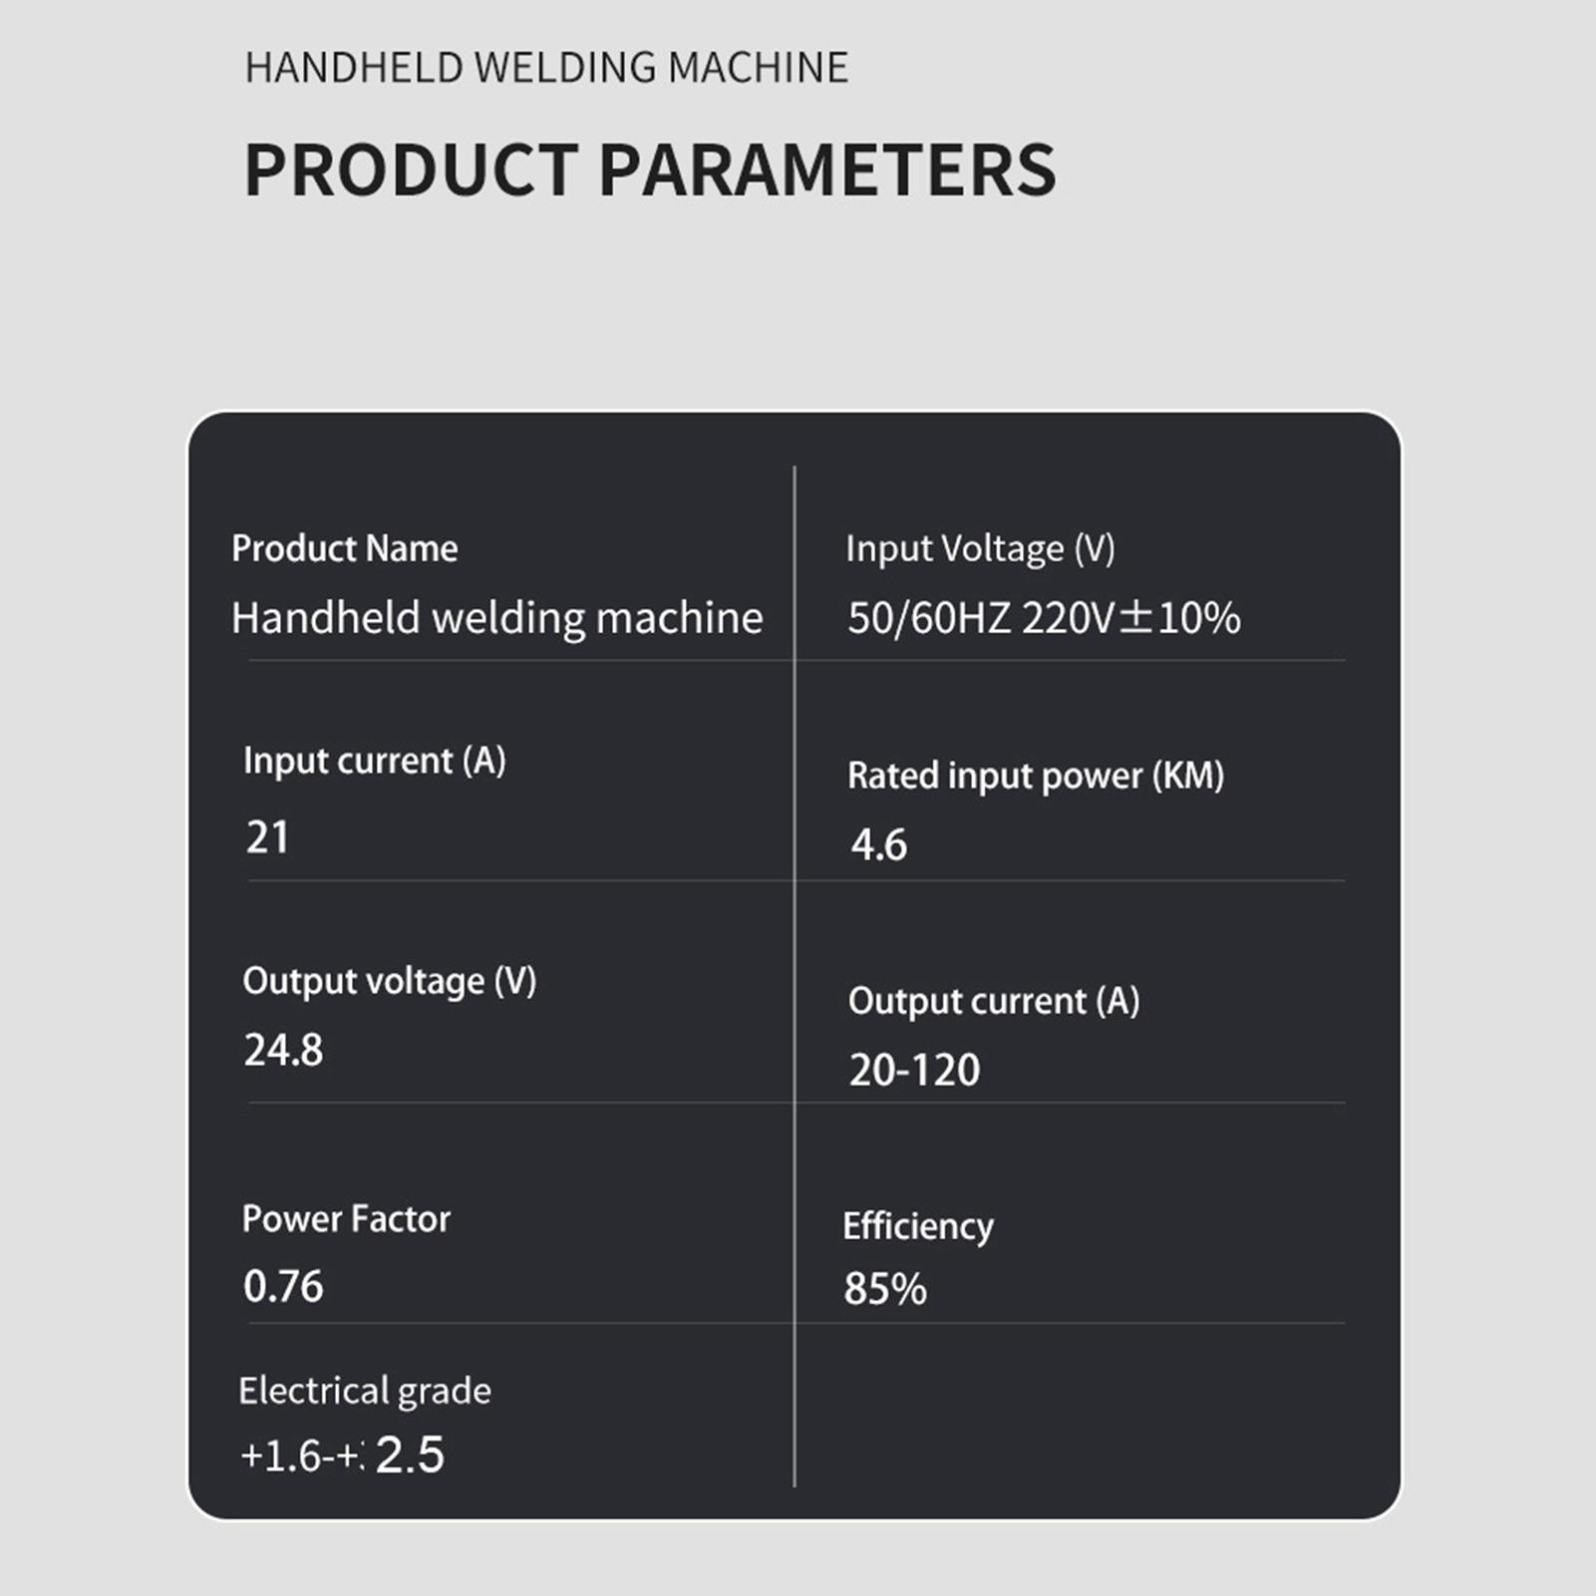Viewport: 1596px width, 1596px height.
Task: Select the Electrical grade label
Action: tap(364, 1391)
